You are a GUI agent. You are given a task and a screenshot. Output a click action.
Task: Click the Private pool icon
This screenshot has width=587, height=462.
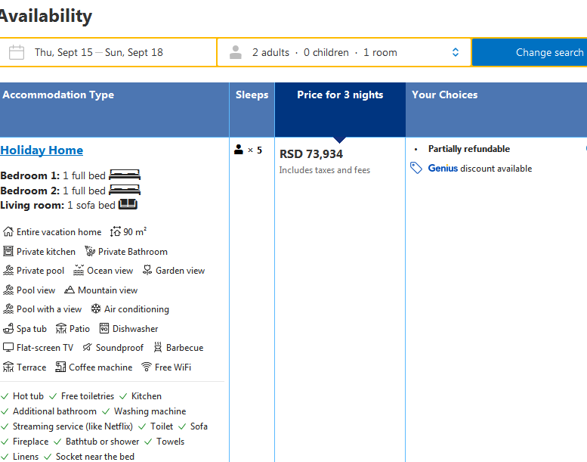coord(8,271)
